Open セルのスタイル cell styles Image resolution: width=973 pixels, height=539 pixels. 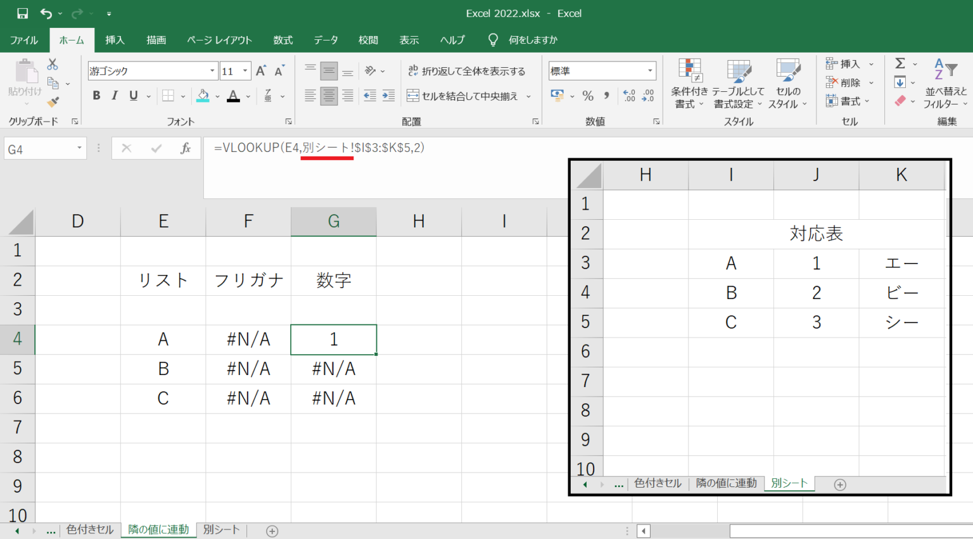pyautogui.click(x=788, y=84)
